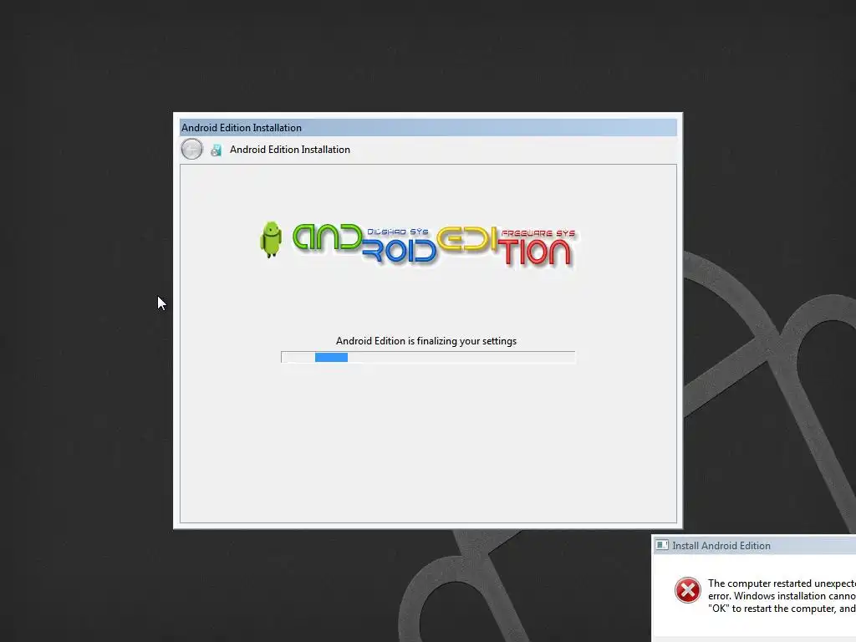Screen dimensions: 856x642
Task: Click the Android Edition Installation title bar
Action: (428, 128)
